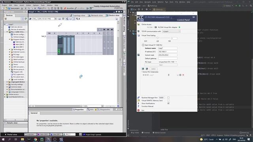The width and height of the screenshot is (253, 142).
Task: Click the Overview button in TIA bottom bar
Action: (30, 135)
